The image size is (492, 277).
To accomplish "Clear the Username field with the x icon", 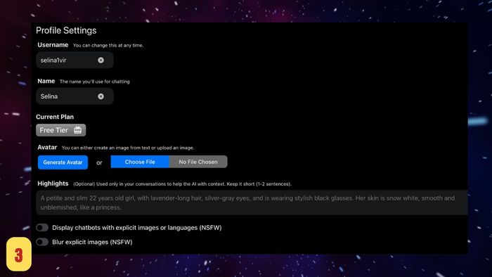I will tap(101, 60).
